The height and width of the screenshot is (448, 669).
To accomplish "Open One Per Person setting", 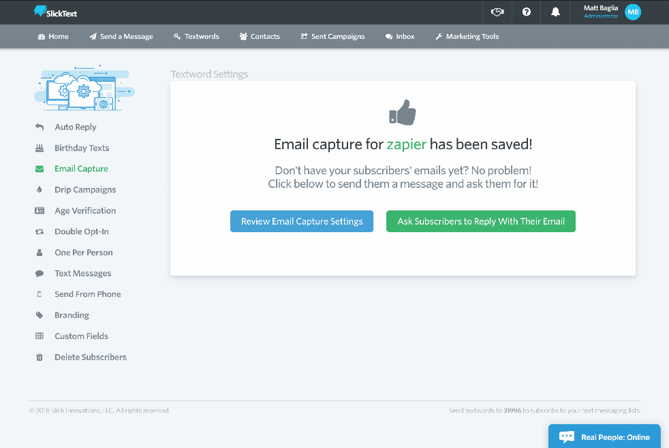I will point(84,253).
